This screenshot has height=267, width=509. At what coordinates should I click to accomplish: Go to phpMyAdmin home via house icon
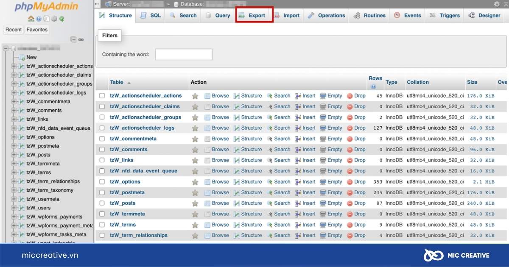pyautogui.click(x=31, y=19)
